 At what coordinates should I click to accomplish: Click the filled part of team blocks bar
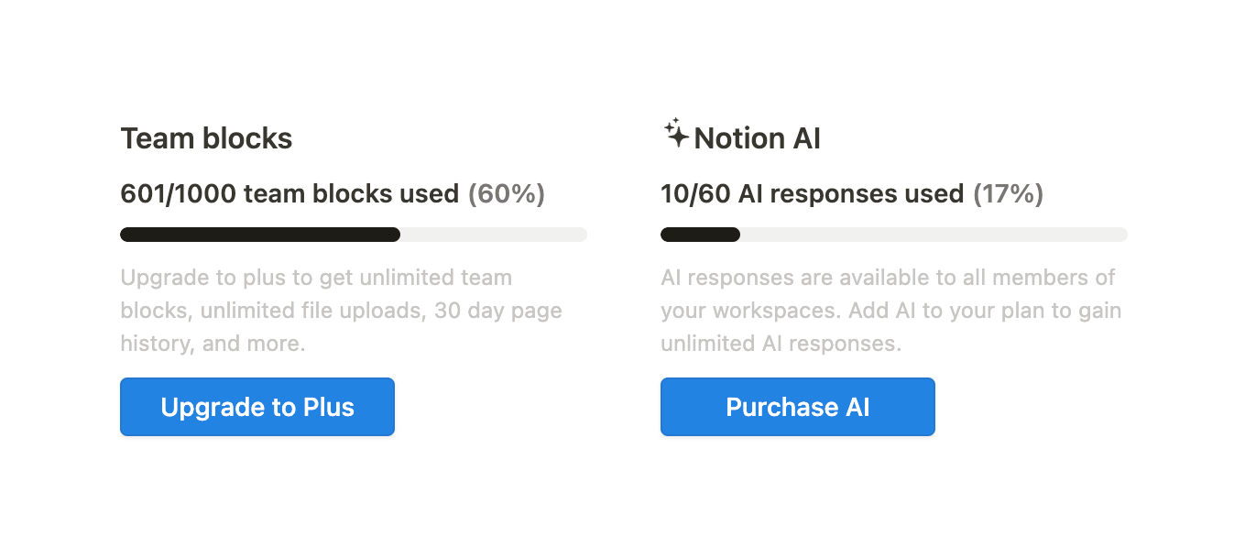click(259, 235)
